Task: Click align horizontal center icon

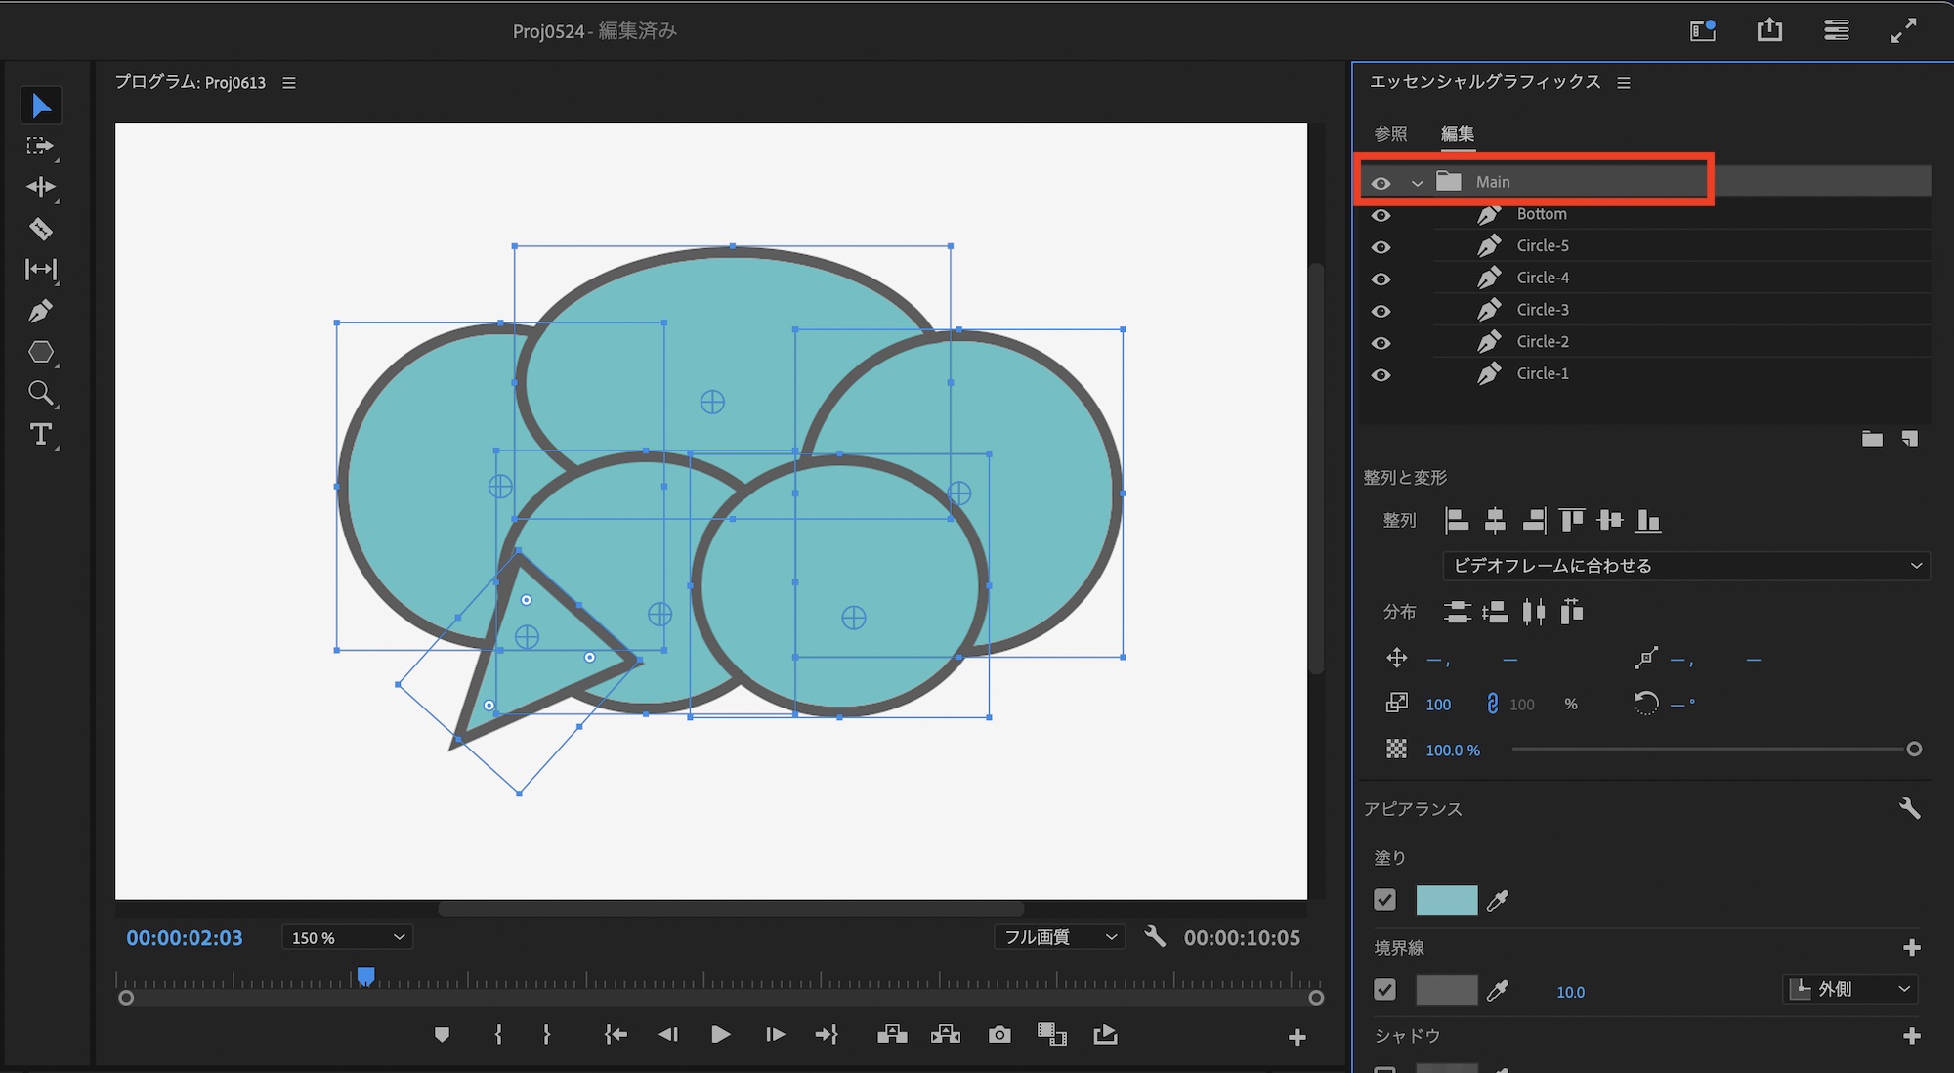Action: [x=1495, y=520]
